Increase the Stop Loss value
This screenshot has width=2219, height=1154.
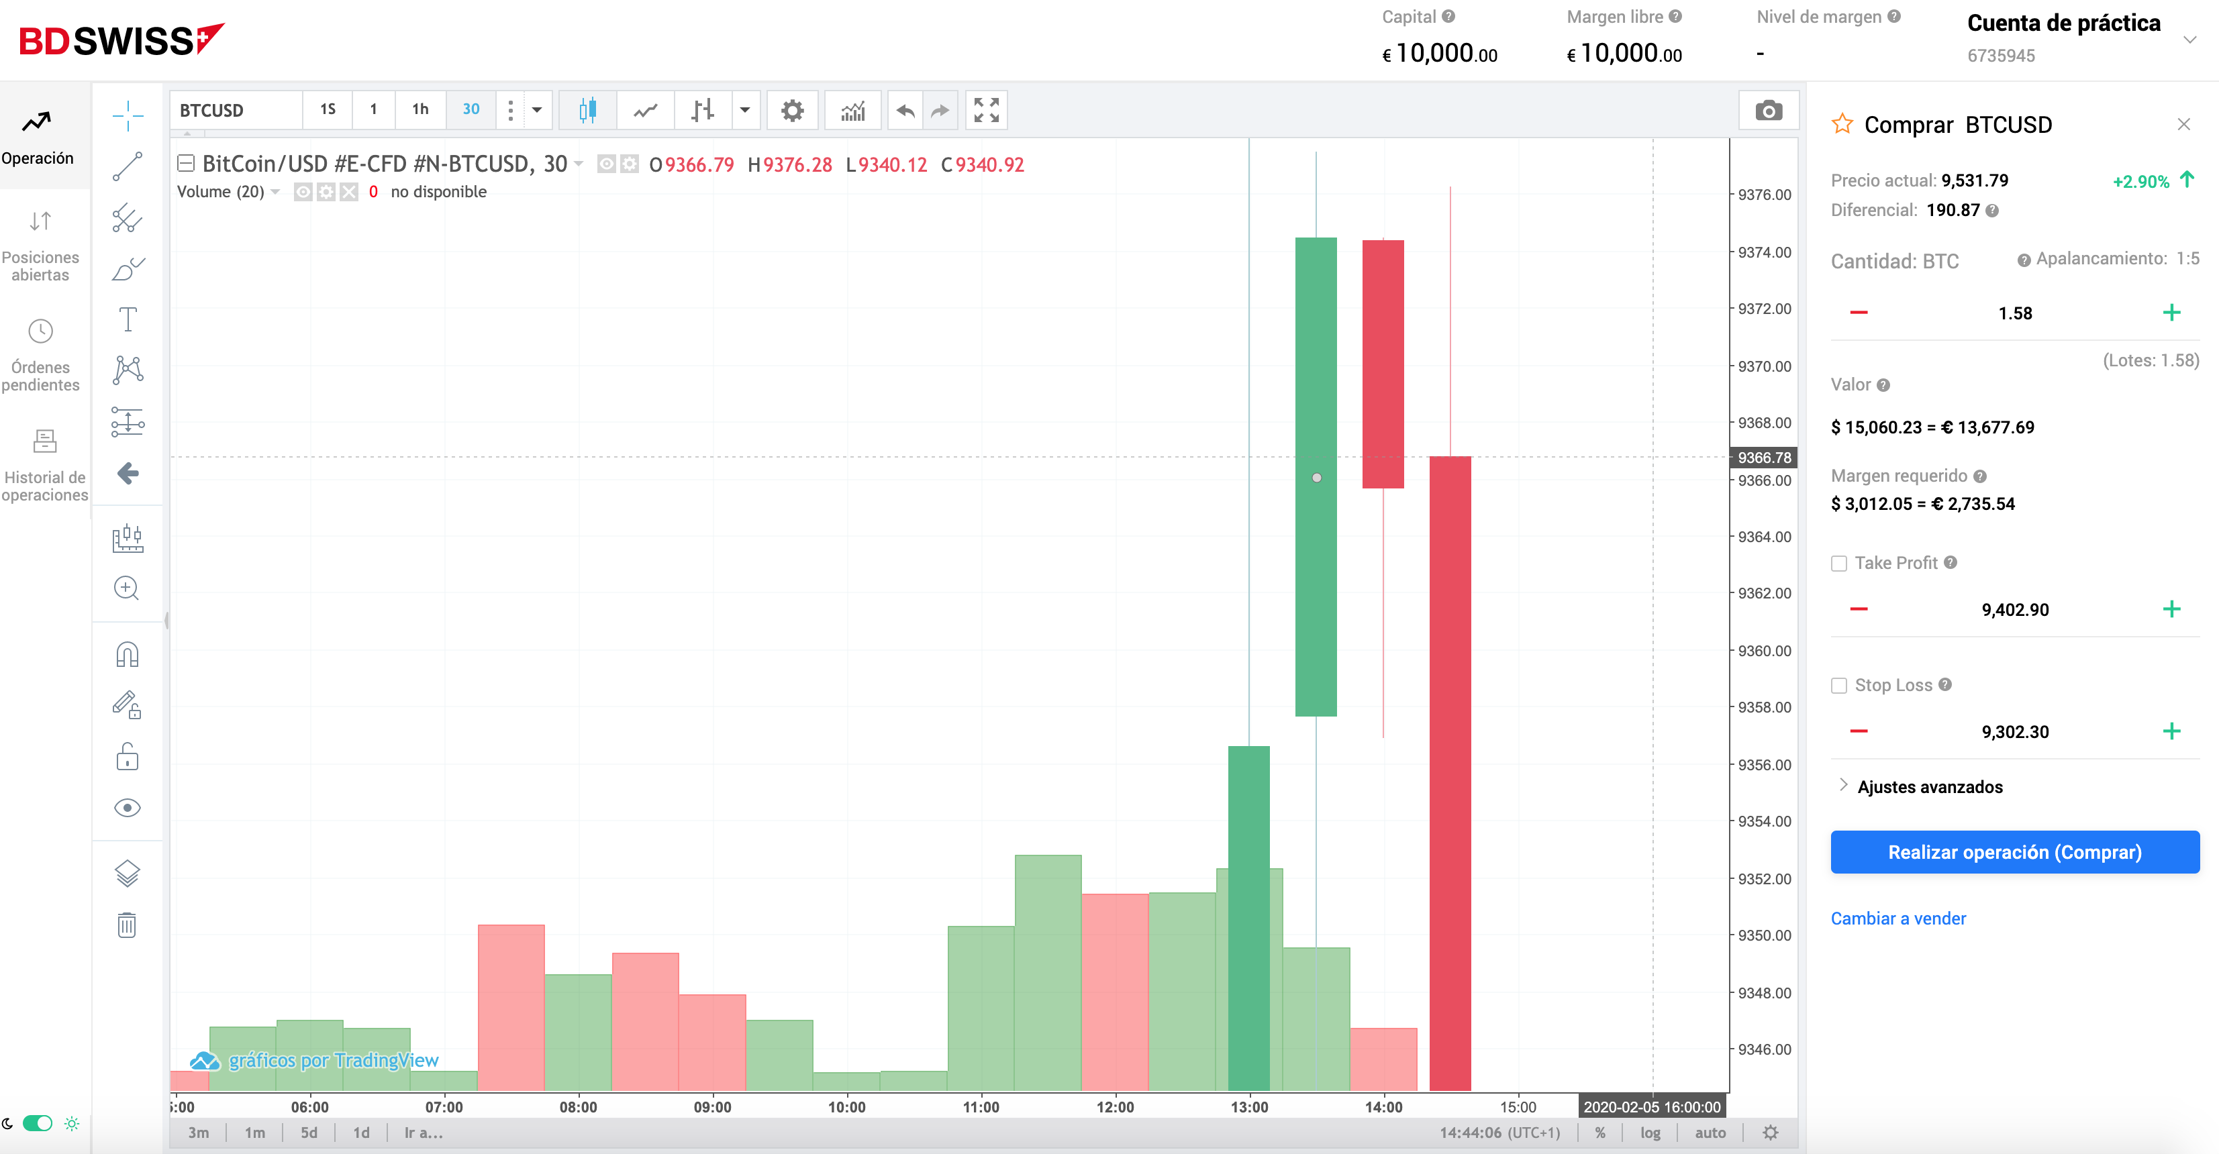[2171, 731]
